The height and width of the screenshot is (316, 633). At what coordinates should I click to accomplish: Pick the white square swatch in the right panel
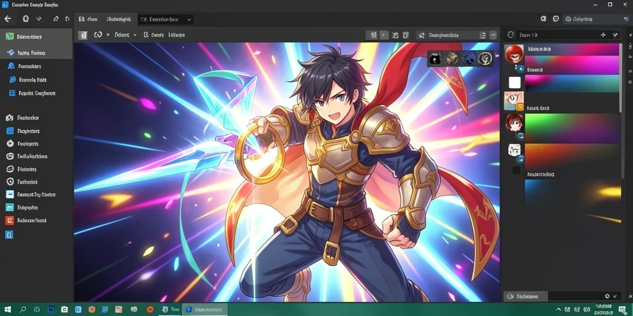(515, 83)
